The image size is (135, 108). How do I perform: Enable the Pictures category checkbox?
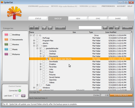click(x=11, y=54)
